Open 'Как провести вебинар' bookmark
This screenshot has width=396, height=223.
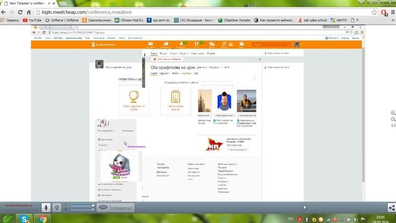[x=273, y=20]
